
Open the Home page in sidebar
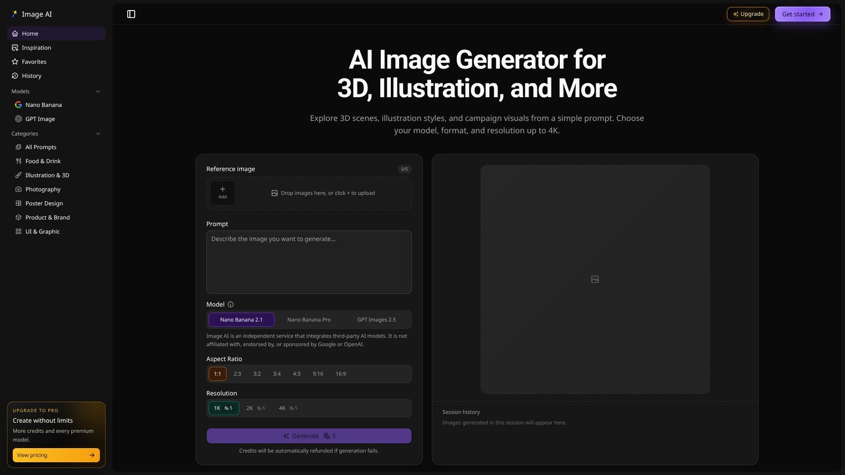pyautogui.click(x=57, y=33)
